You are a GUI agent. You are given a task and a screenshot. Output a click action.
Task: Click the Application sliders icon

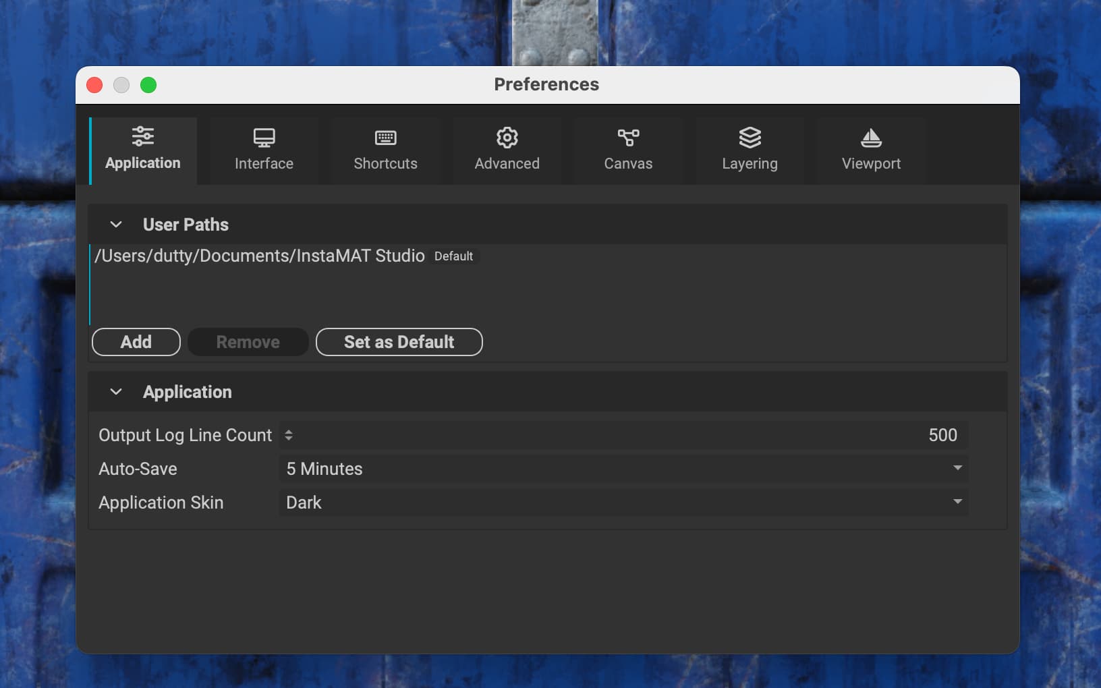point(142,137)
